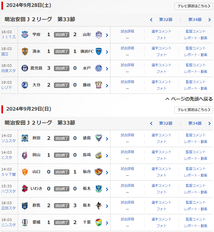Click the Yamagata team crest icon
Screen dimensions: 214x232
(x=99, y=35)
